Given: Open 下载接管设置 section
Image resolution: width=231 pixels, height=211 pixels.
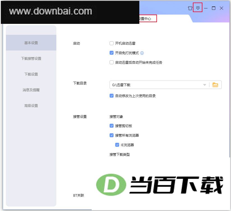Looking at the screenshot, I should (31, 59).
